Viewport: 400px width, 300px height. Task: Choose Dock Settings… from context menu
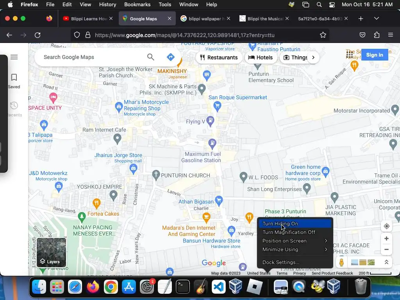[x=295, y=262]
